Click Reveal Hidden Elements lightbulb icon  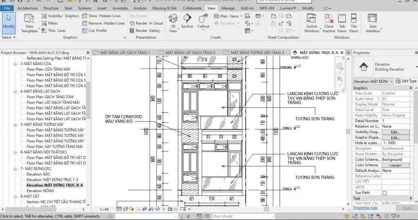click(164, 209)
